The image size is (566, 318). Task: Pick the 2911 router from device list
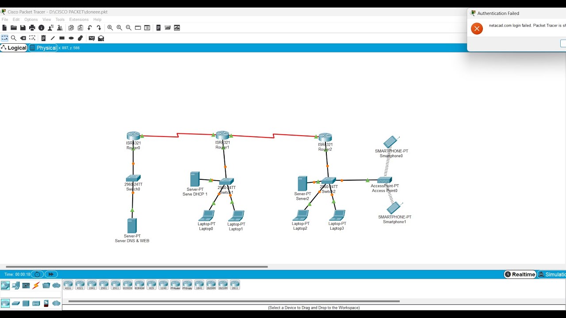coord(116,285)
